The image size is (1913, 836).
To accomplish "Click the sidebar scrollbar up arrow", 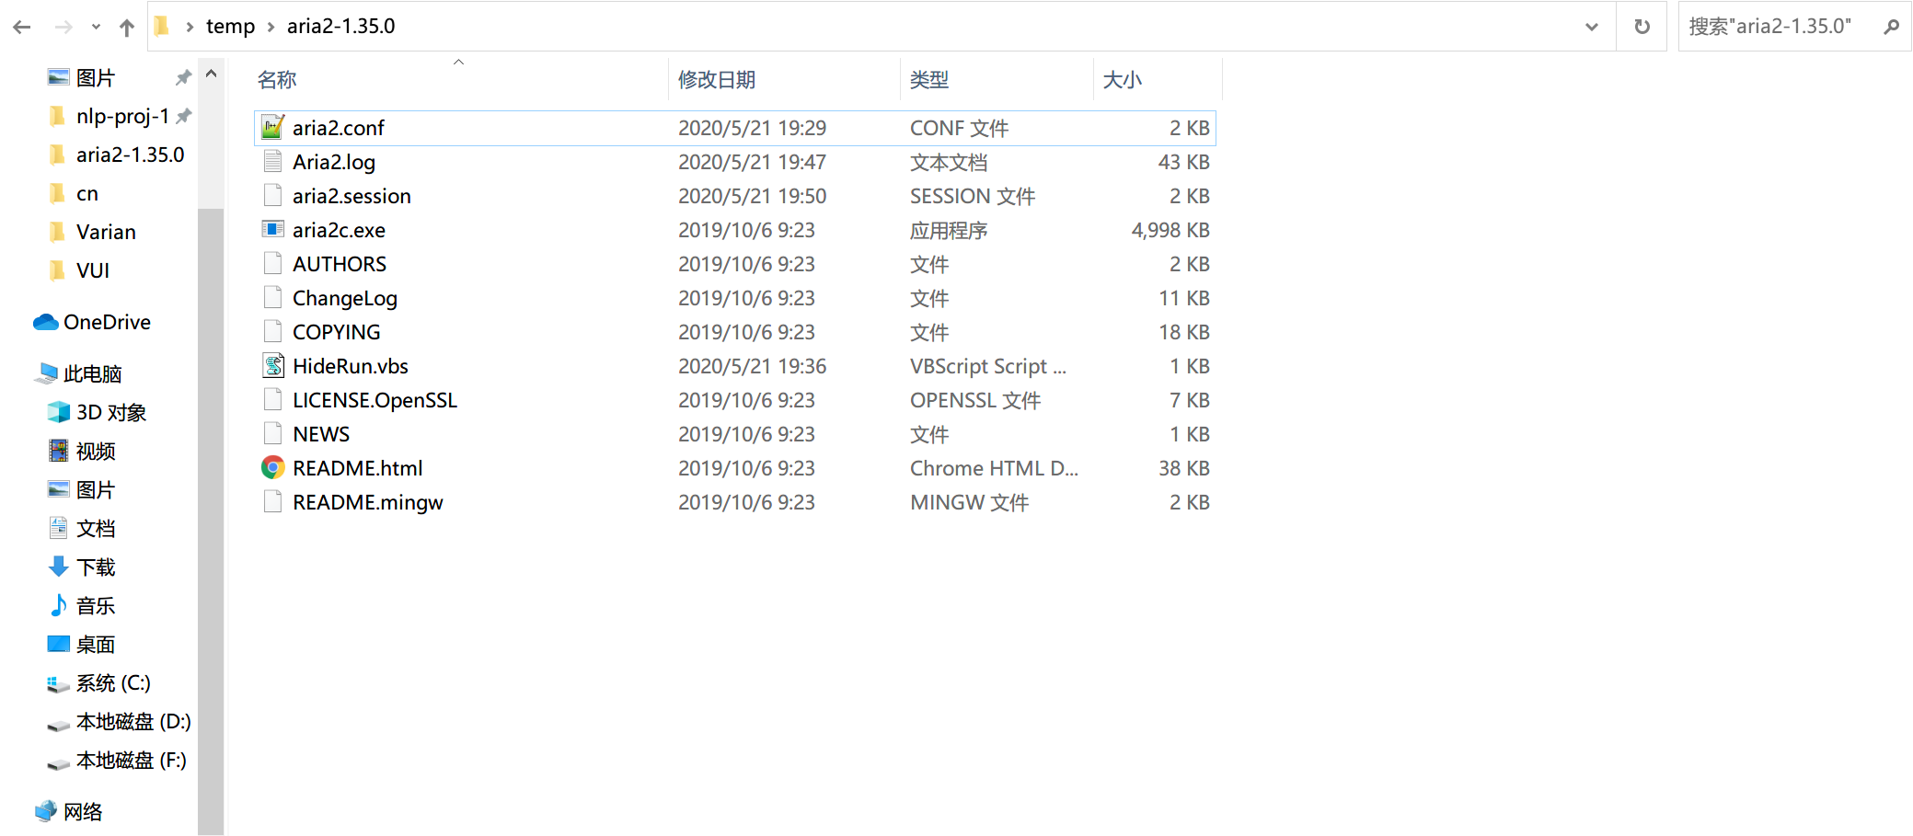I will (211, 74).
